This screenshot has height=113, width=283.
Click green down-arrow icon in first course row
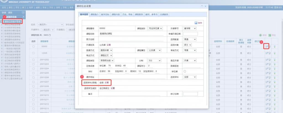pos(275,46)
